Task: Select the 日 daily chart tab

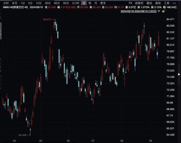Action: click(x=84, y=3)
